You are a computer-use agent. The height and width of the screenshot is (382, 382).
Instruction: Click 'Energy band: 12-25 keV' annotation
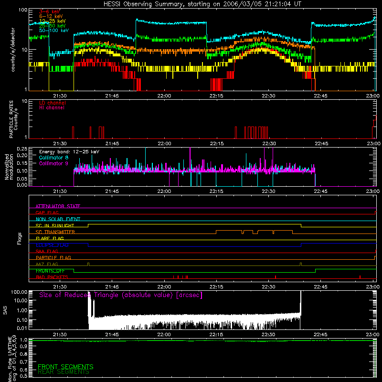click(69, 152)
